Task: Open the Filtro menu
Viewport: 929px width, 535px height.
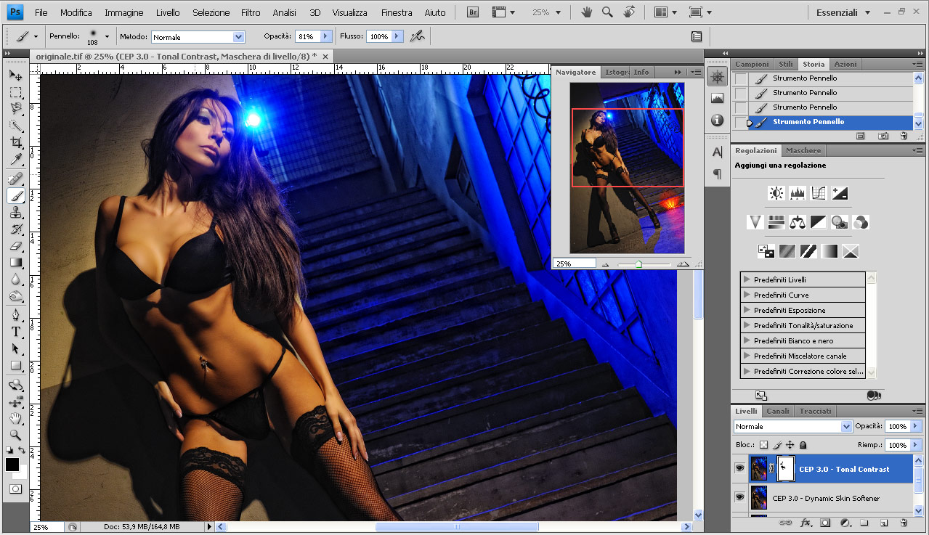Action: click(251, 12)
